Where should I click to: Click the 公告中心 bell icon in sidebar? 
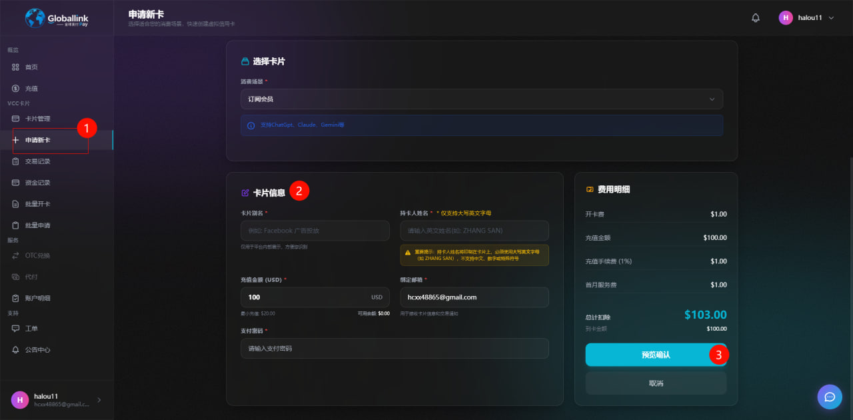tap(16, 350)
